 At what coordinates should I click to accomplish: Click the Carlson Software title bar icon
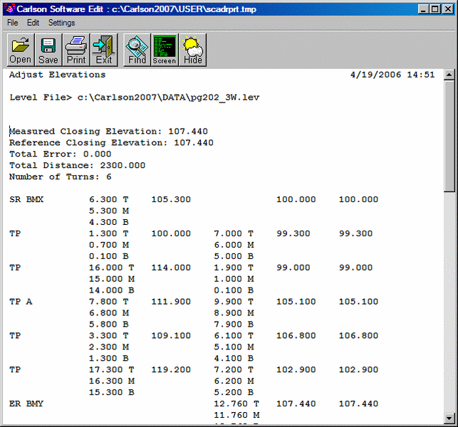[10, 9]
